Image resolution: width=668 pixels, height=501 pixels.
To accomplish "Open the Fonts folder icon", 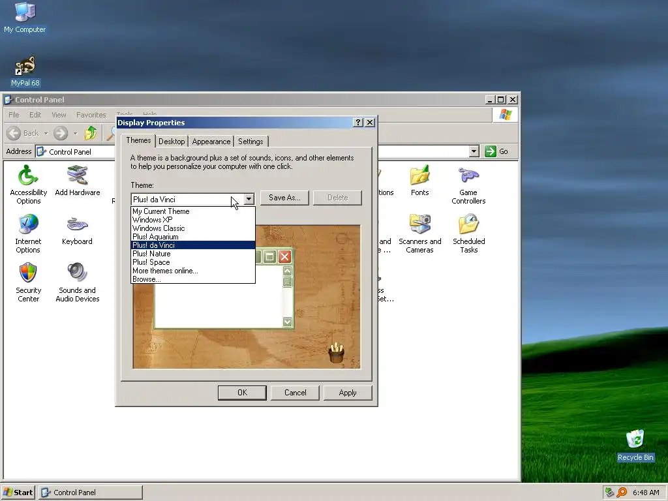I will pyautogui.click(x=419, y=181).
